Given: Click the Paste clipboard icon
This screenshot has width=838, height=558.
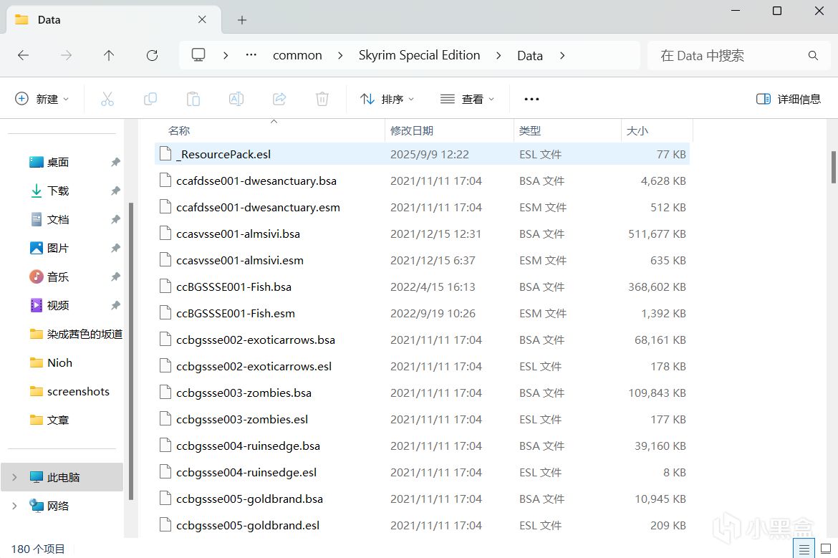Looking at the screenshot, I should pyautogui.click(x=193, y=99).
